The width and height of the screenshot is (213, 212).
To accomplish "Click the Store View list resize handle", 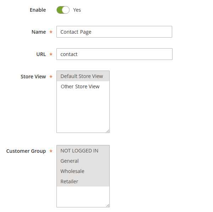I will [x=108, y=131].
